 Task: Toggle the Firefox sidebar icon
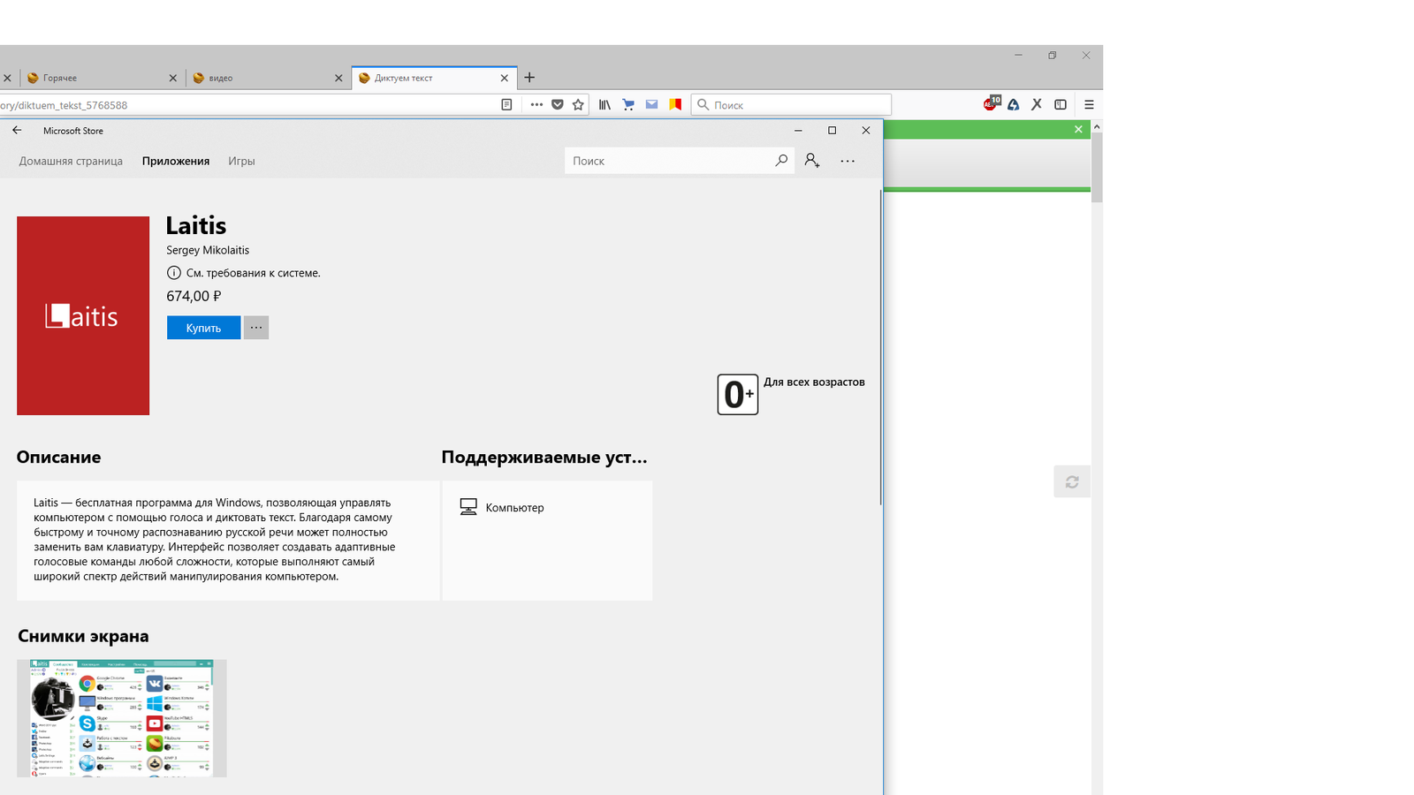click(1060, 104)
